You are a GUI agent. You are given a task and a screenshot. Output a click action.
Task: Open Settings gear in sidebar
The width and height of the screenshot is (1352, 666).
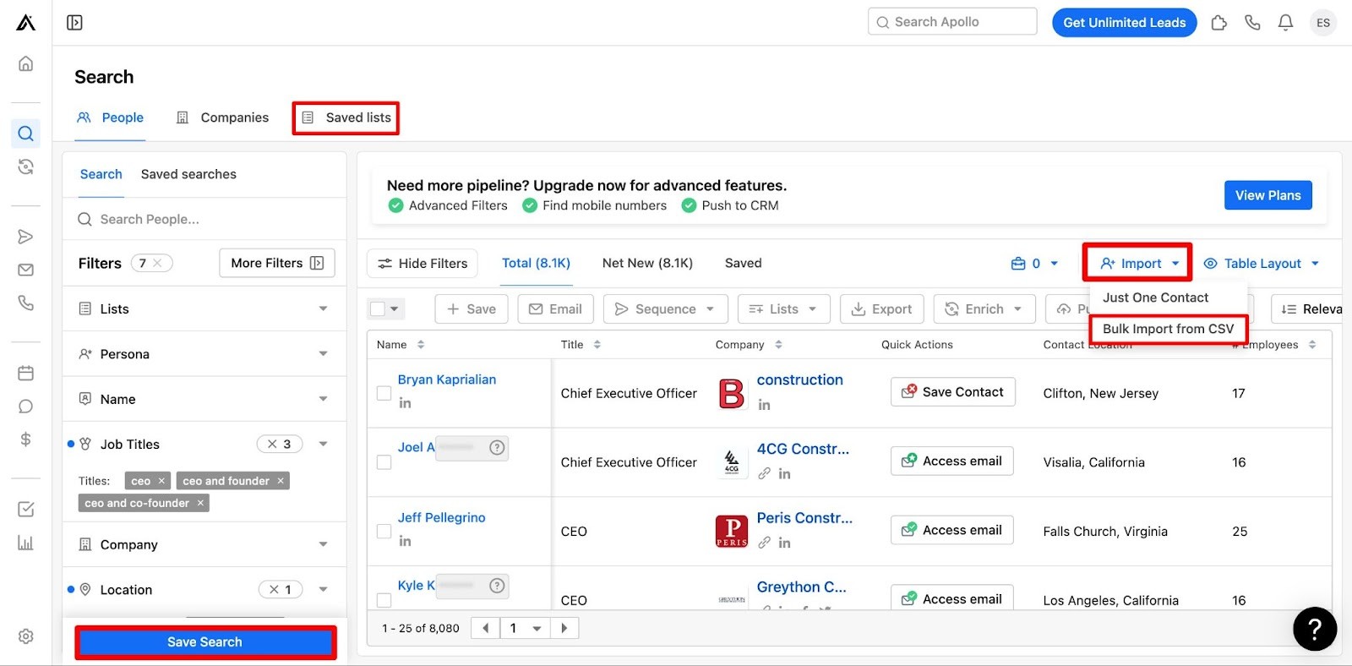pos(26,636)
